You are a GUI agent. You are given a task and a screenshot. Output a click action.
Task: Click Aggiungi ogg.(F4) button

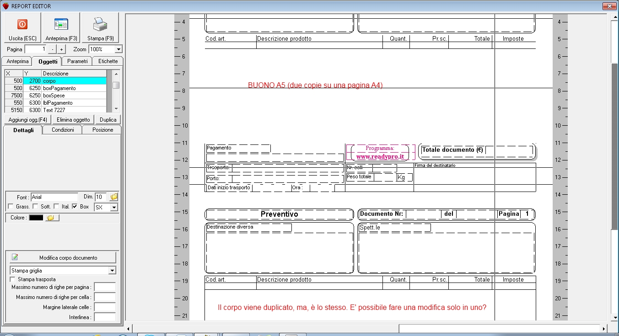click(27, 120)
